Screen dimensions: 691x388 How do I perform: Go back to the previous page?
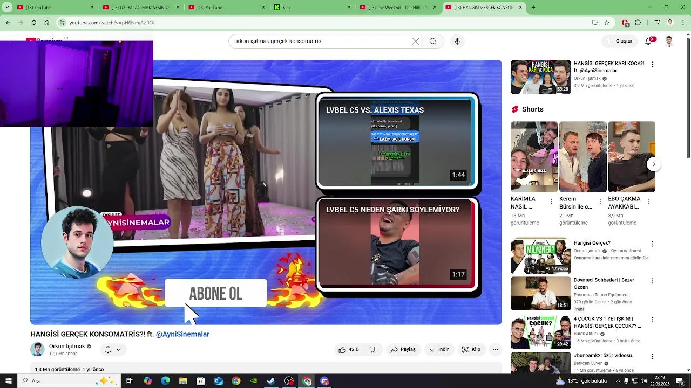[8, 23]
